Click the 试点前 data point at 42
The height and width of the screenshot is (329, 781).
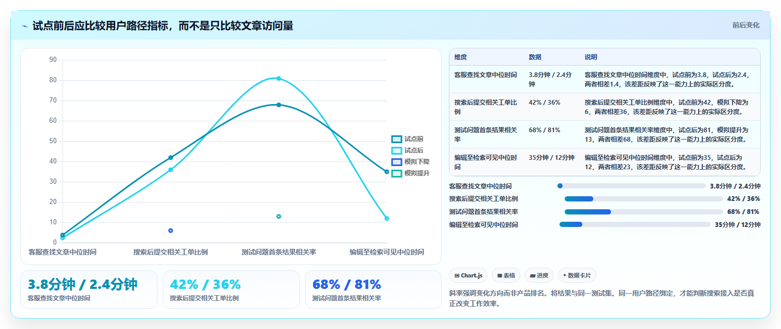[170, 158]
